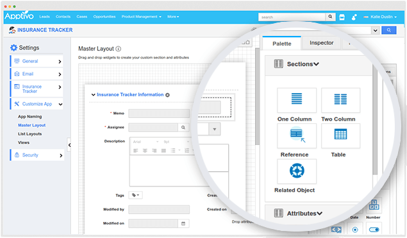407x238 pixels.
Task: Select the Table section widget
Action: point(340,135)
